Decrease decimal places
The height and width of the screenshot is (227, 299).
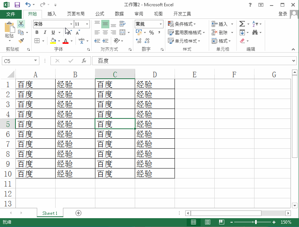147,40
